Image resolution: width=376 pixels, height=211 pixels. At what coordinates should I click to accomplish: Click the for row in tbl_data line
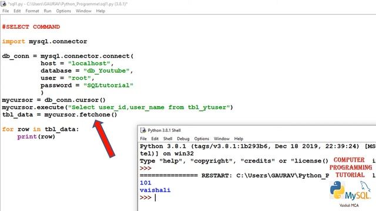pyautogui.click(x=41, y=129)
